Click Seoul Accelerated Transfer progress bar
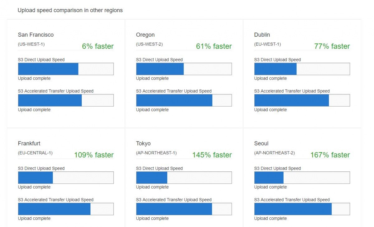This screenshot has width=374, height=227. 302,209
